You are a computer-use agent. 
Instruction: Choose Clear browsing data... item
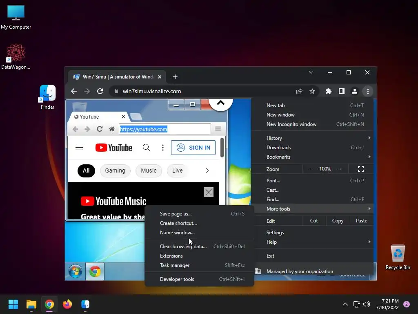[x=199, y=247]
